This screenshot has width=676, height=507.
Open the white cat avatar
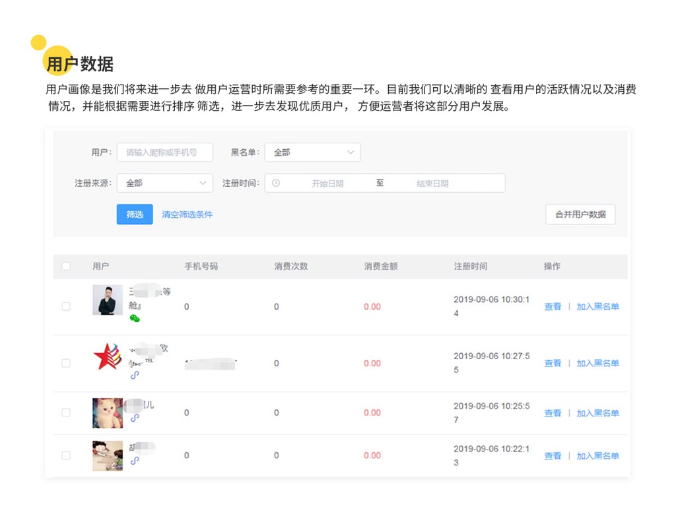pos(108,413)
